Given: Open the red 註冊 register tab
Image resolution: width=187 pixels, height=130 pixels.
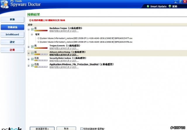Looking at the screenshot, I should point(12,50).
